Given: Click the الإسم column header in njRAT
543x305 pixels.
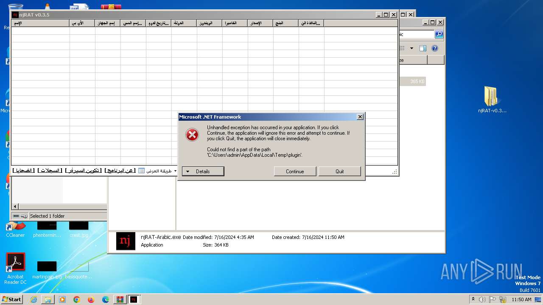Looking at the screenshot, I should click(x=40, y=23).
